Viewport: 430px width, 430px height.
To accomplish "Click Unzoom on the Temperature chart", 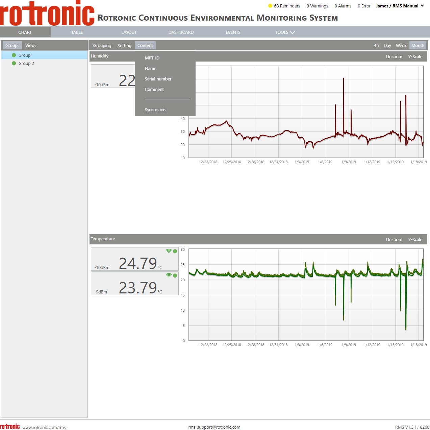I will pyautogui.click(x=394, y=240).
